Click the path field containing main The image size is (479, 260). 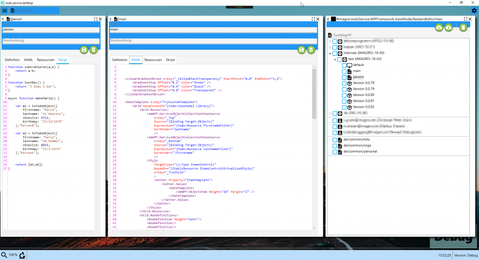213,30
